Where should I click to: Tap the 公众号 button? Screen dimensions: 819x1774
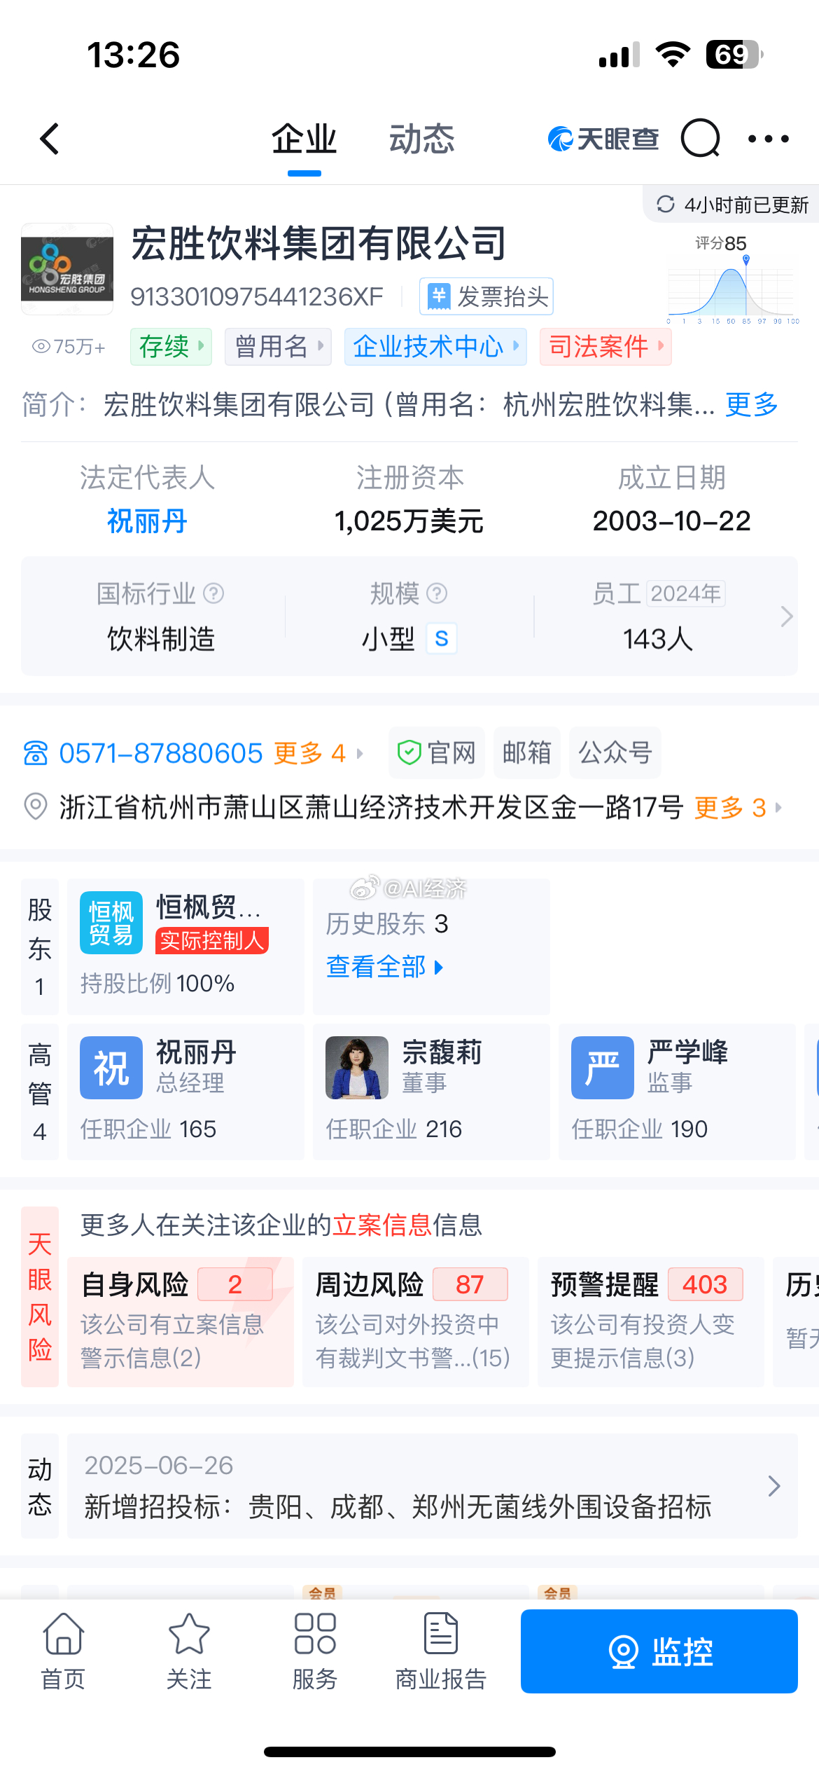pyautogui.click(x=615, y=753)
